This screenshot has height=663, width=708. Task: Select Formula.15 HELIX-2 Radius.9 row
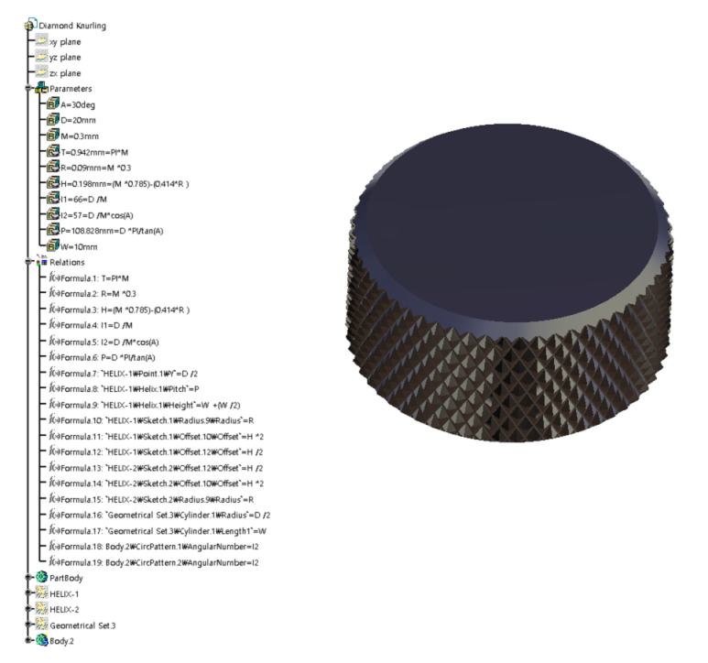[x=151, y=500]
